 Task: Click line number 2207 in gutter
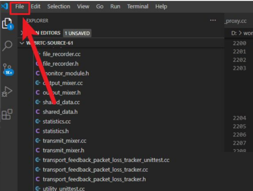coord(239,143)
